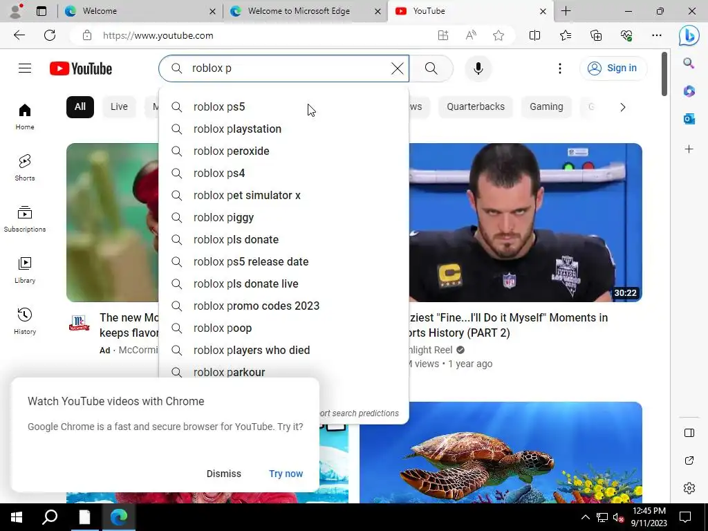Image resolution: width=708 pixels, height=531 pixels.
Task: Open Outlook in Edge sidebar
Action: [x=689, y=119]
